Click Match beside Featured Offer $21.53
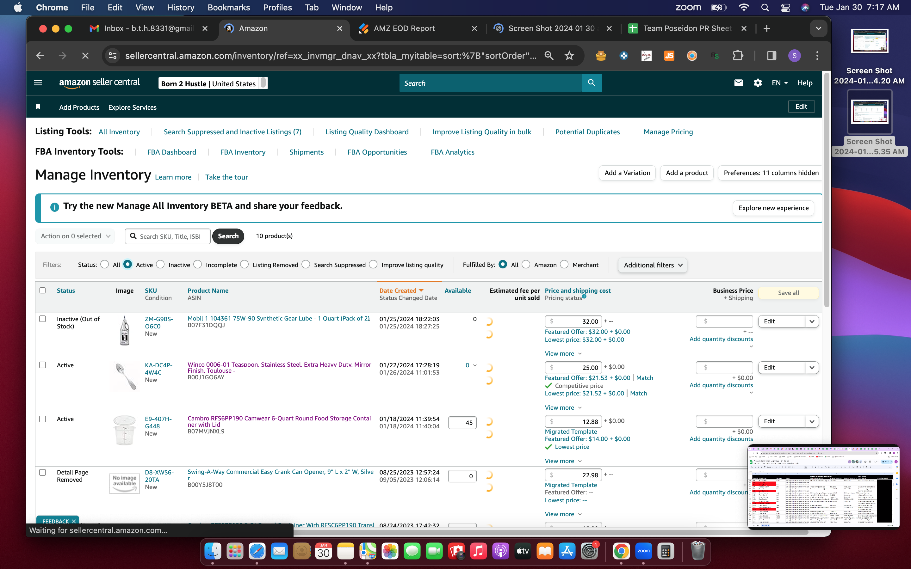The image size is (911, 569). point(644,378)
